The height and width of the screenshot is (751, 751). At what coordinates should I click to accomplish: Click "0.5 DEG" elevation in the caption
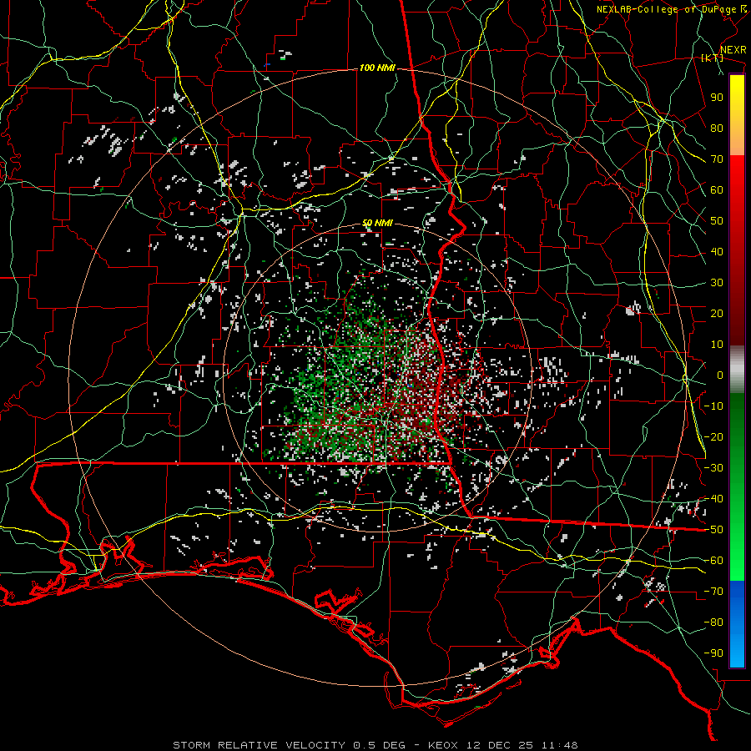pyautogui.click(x=379, y=745)
